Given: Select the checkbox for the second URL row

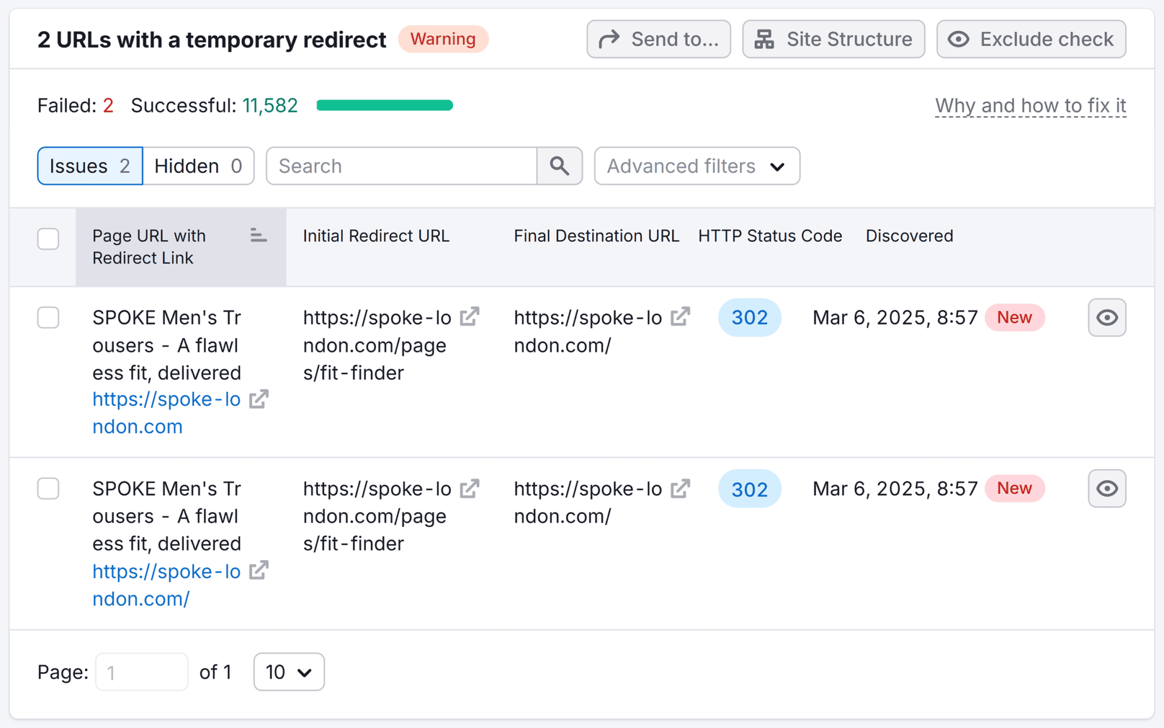Looking at the screenshot, I should [48, 488].
